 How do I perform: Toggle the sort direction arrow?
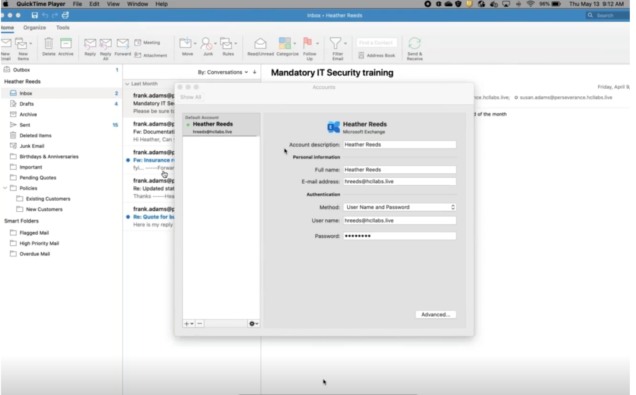tap(254, 72)
